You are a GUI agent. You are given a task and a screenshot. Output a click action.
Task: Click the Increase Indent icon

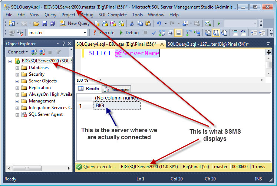tap(262, 33)
